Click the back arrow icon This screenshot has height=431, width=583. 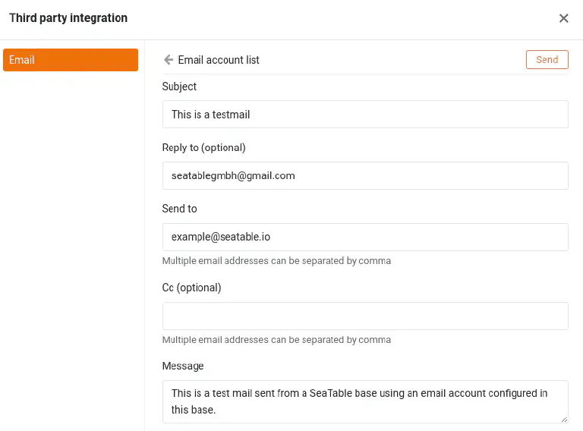tap(169, 60)
